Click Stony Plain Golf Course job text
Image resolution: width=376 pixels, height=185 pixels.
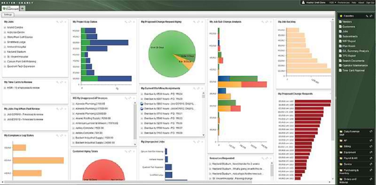[20, 37]
